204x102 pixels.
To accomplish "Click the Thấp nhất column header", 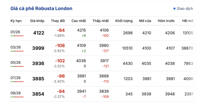I will click(x=100, y=21).
